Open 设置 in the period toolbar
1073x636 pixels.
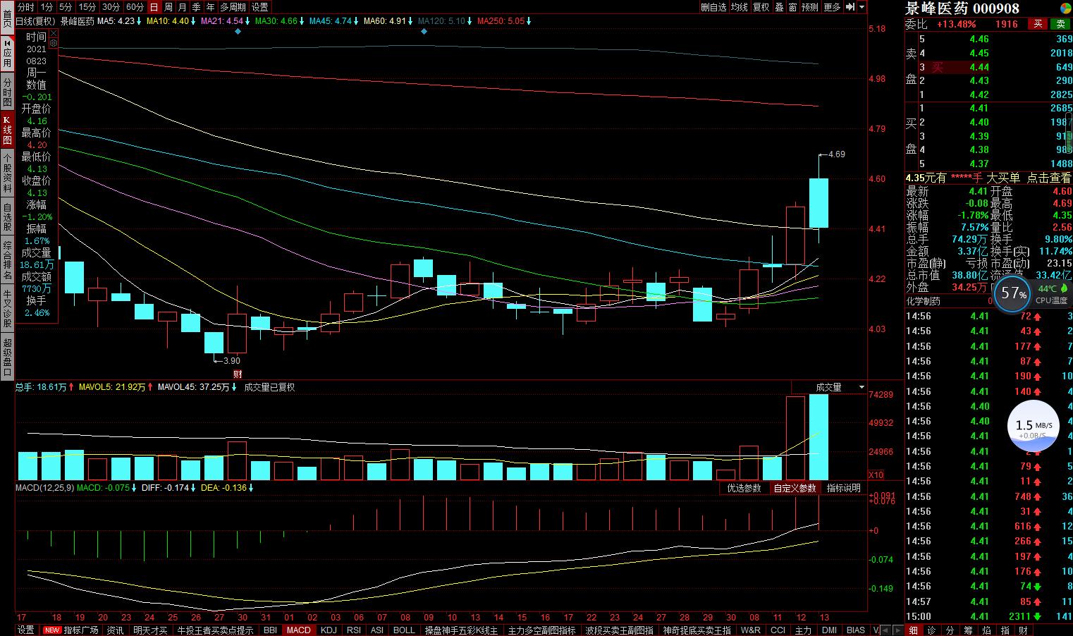[260, 7]
